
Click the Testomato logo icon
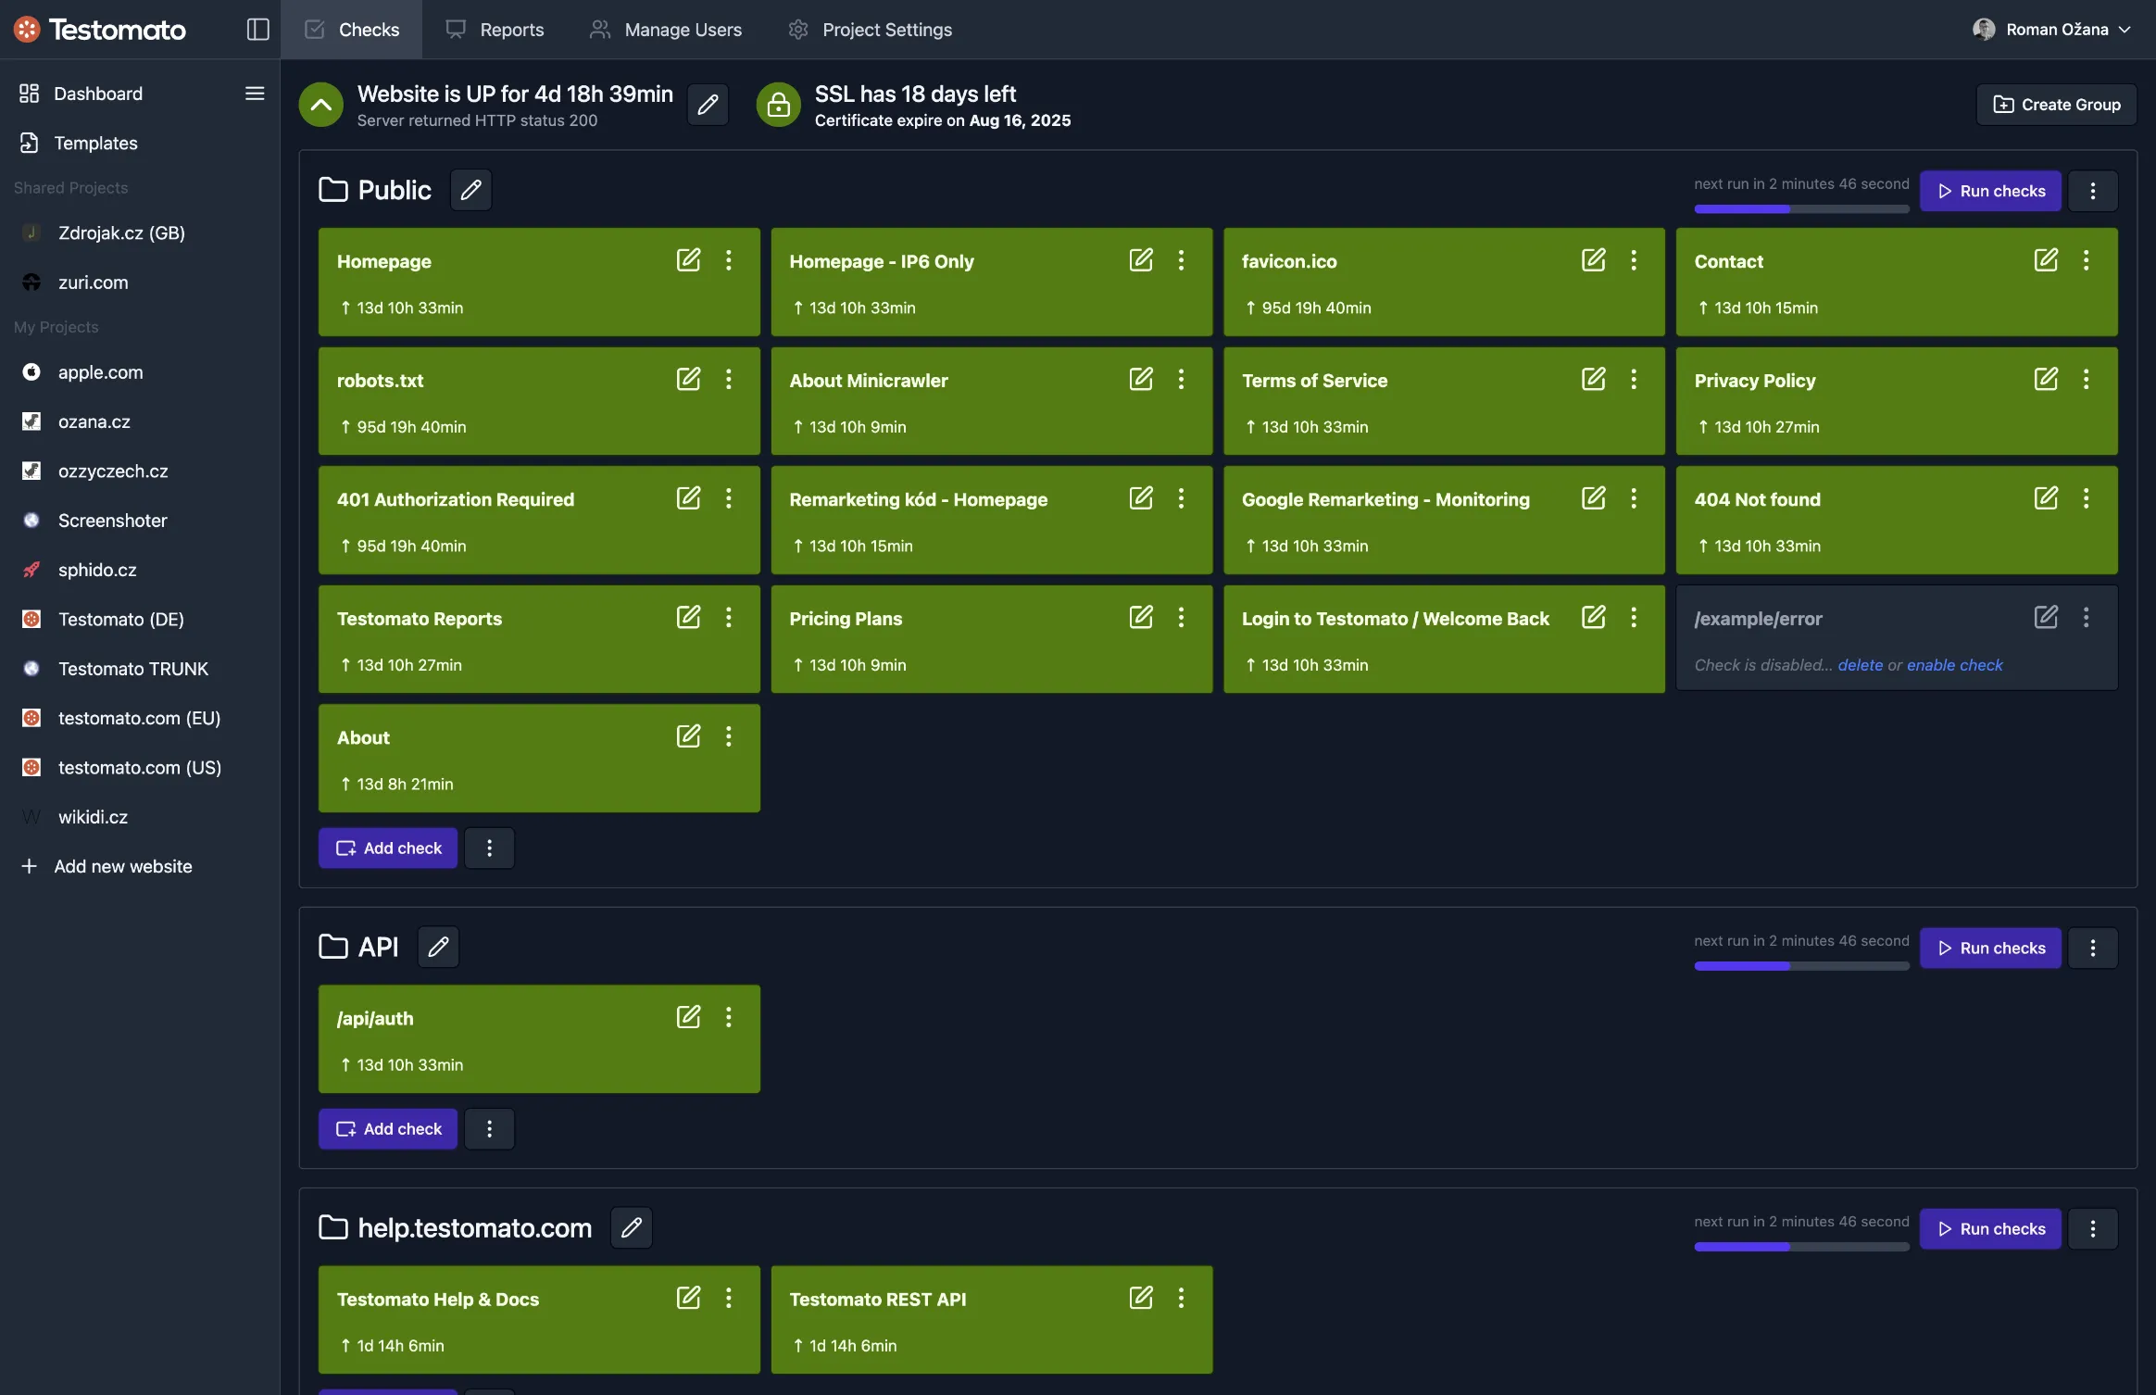point(26,29)
